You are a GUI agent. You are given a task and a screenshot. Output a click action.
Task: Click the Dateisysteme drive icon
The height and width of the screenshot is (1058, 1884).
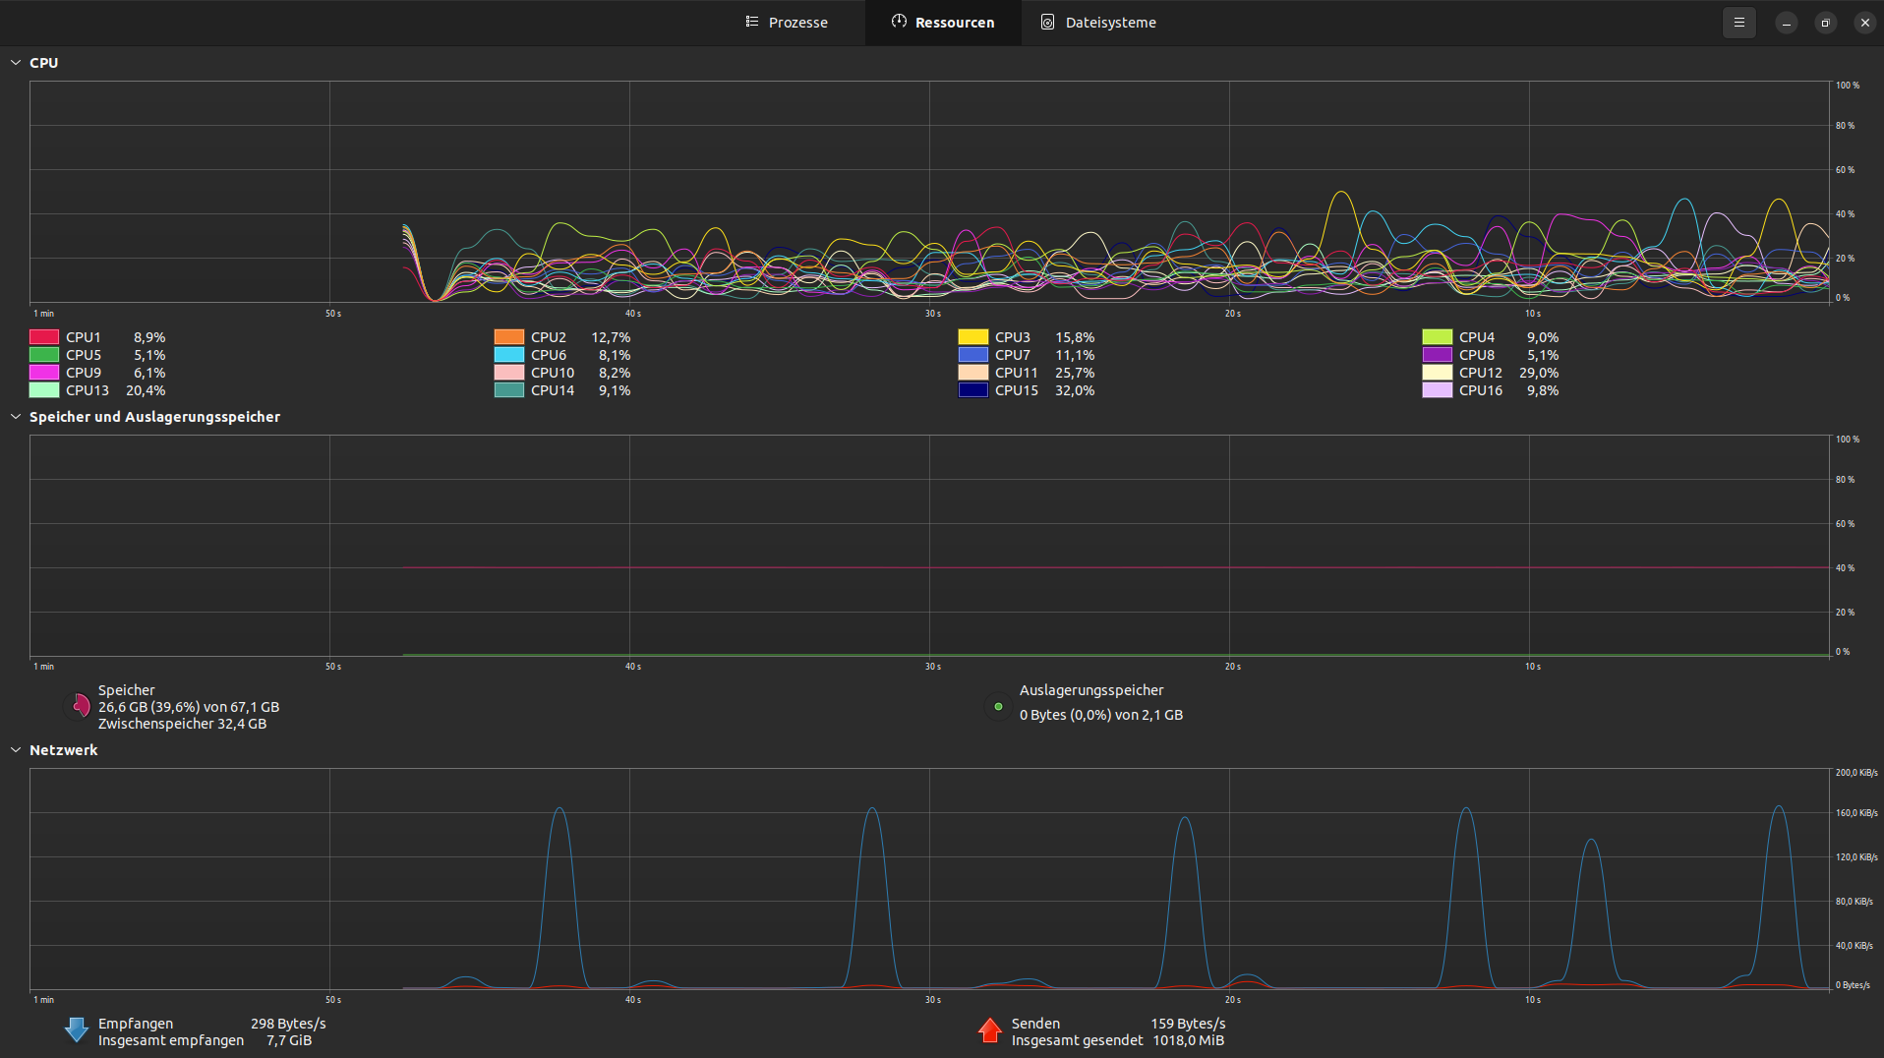pyautogui.click(x=1047, y=22)
